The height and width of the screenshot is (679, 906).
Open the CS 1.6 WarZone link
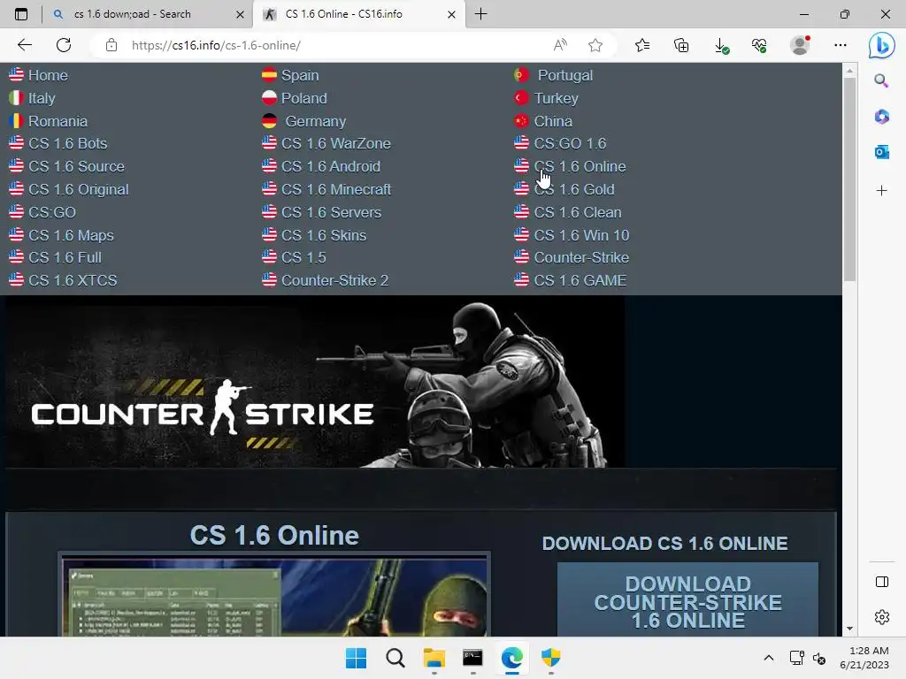[335, 143]
